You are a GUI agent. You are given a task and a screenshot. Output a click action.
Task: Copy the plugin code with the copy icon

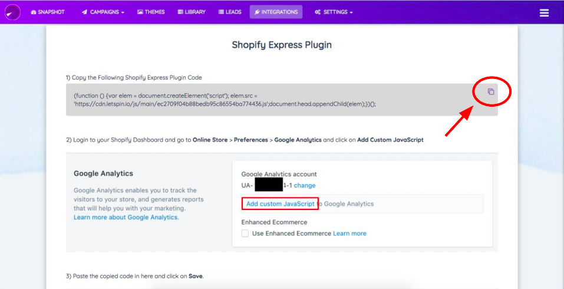pos(491,92)
